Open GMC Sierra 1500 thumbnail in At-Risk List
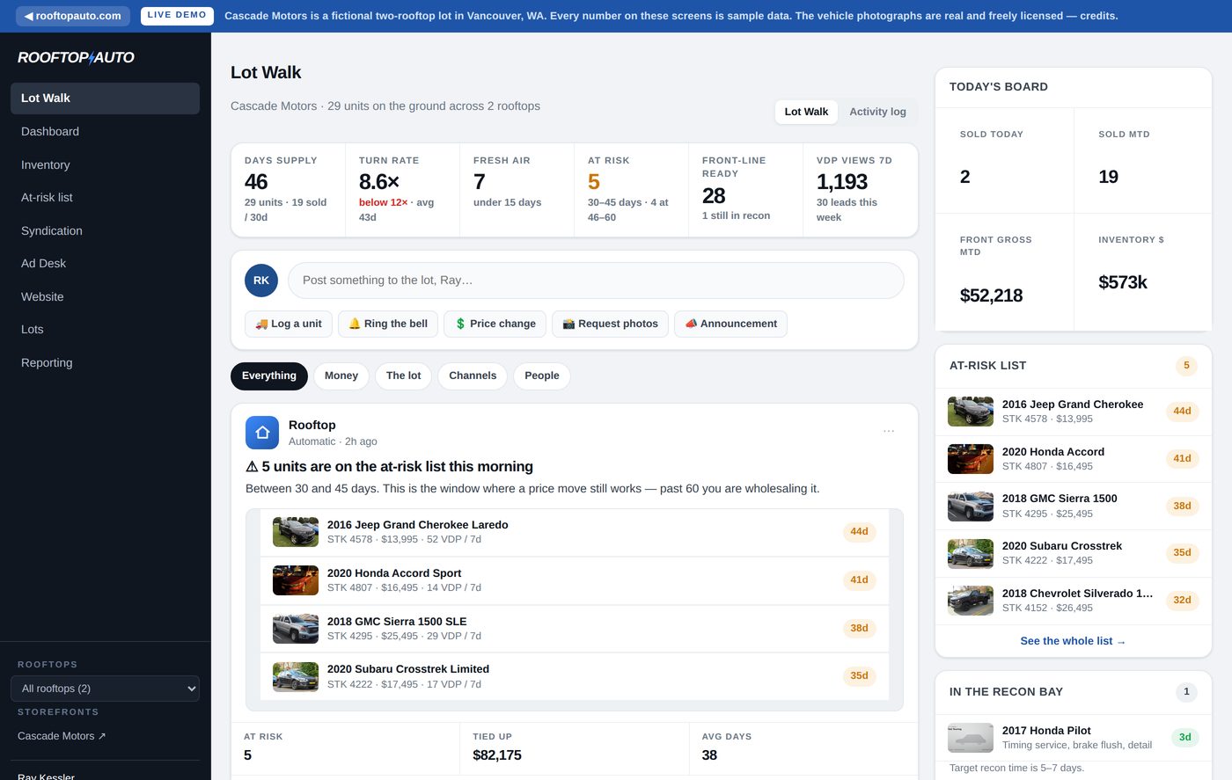This screenshot has width=1232, height=780. click(x=971, y=506)
